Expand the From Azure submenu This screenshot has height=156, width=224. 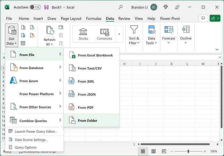click(x=34, y=80)
